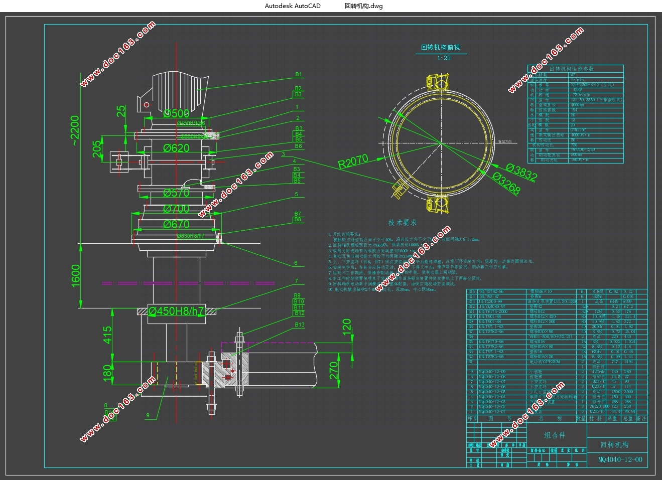
Task: Click the '数量' column header
Action: click(x=581, y=418)
